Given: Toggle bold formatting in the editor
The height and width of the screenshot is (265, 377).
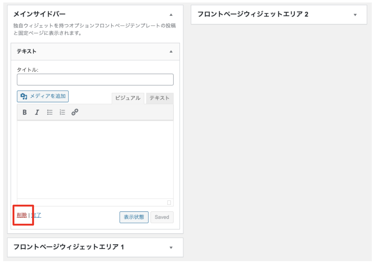Looking at the screenshot, I should (25, 112).
